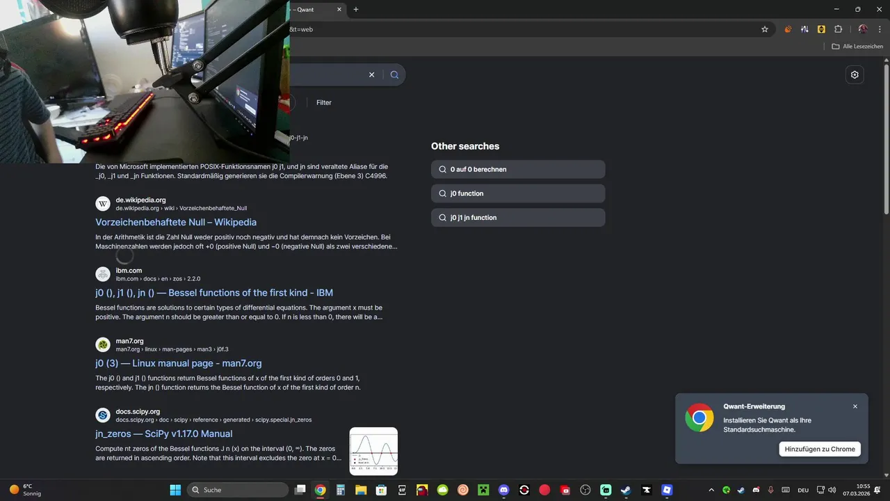Click the 'Other searches' heading

coord(465,146)
